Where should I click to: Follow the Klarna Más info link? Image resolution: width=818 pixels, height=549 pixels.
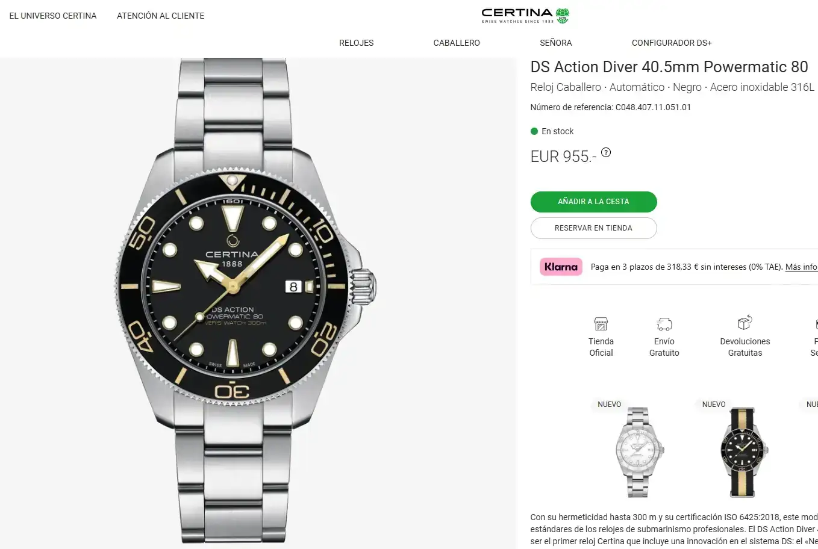point(801,267)
